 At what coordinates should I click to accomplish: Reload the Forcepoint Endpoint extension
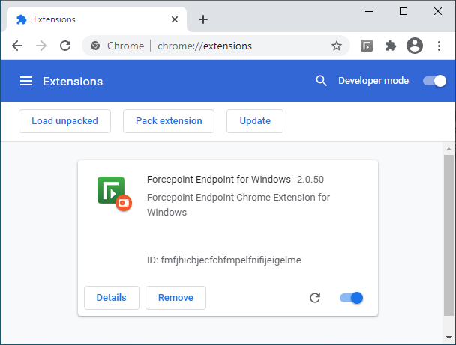point(315,298)
